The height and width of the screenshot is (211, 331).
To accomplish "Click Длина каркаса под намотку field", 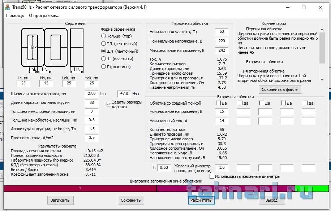I will pos(92,103).
